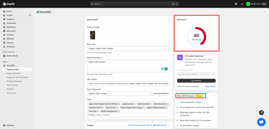The height and width of the screenshot is (129, 269).
Task: Remove the 'weight management' tag
Action: [x=119, y=111]
